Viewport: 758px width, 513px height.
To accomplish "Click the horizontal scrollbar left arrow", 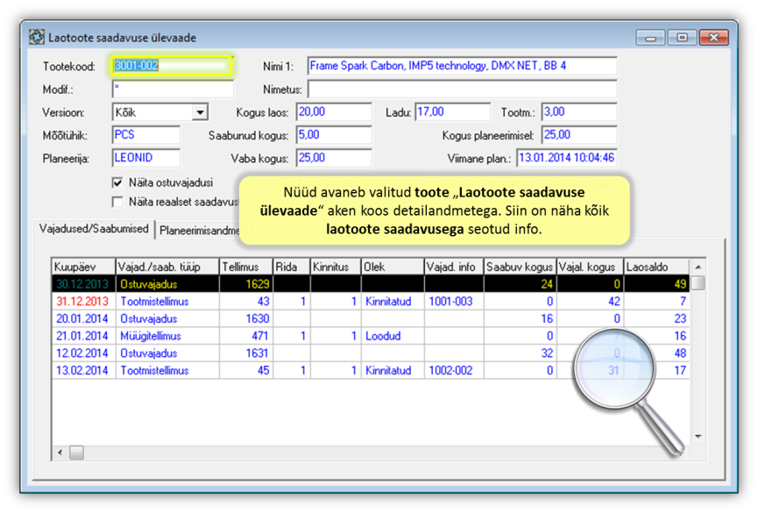I will click(60, 452).
